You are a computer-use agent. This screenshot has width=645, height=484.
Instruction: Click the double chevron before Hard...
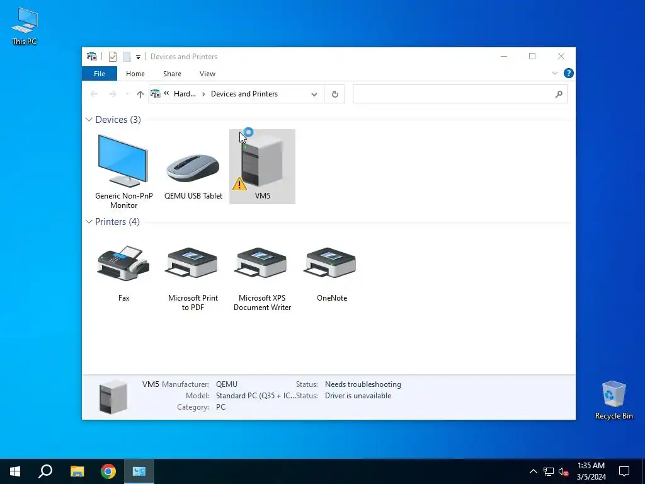click(166, 93)
